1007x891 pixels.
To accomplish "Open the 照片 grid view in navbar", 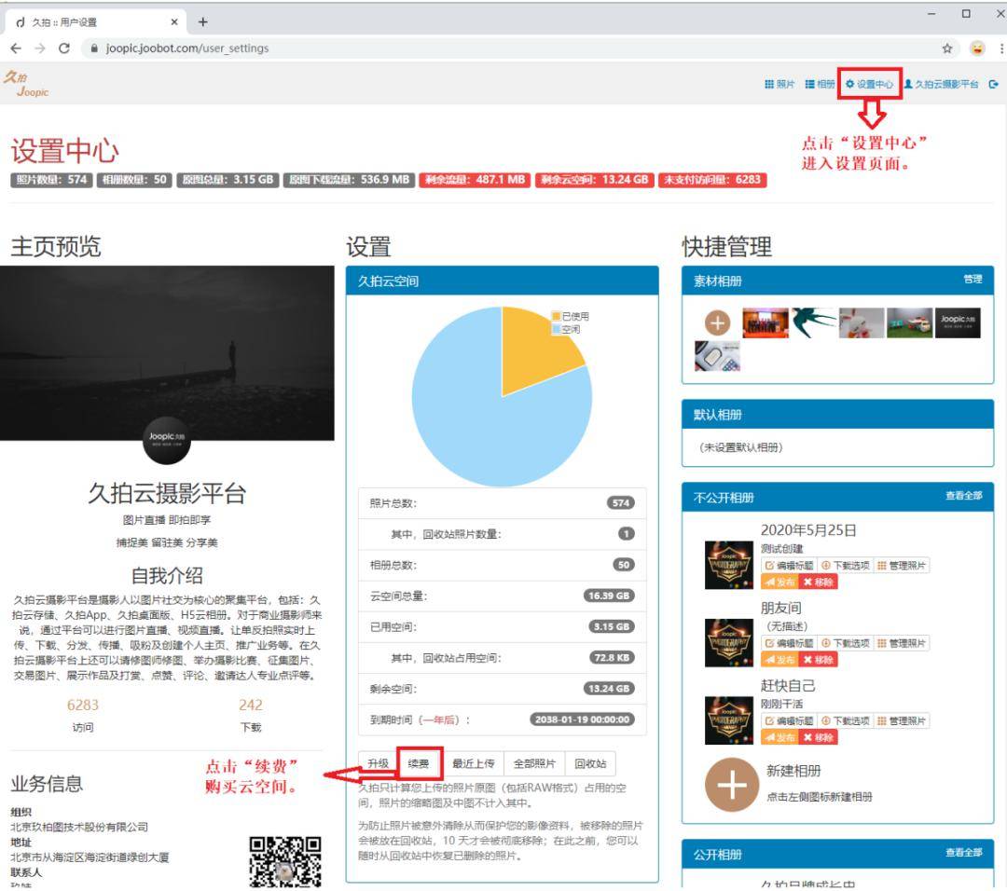I will [779, 84].
